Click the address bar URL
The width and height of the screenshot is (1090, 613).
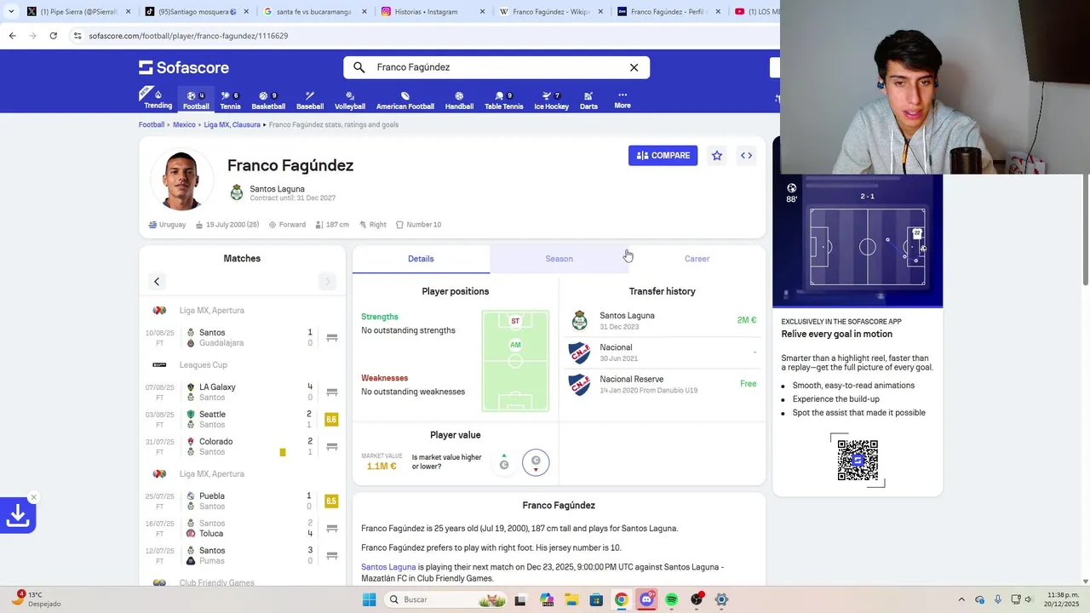pyautogui.click(x=188, y=36)
